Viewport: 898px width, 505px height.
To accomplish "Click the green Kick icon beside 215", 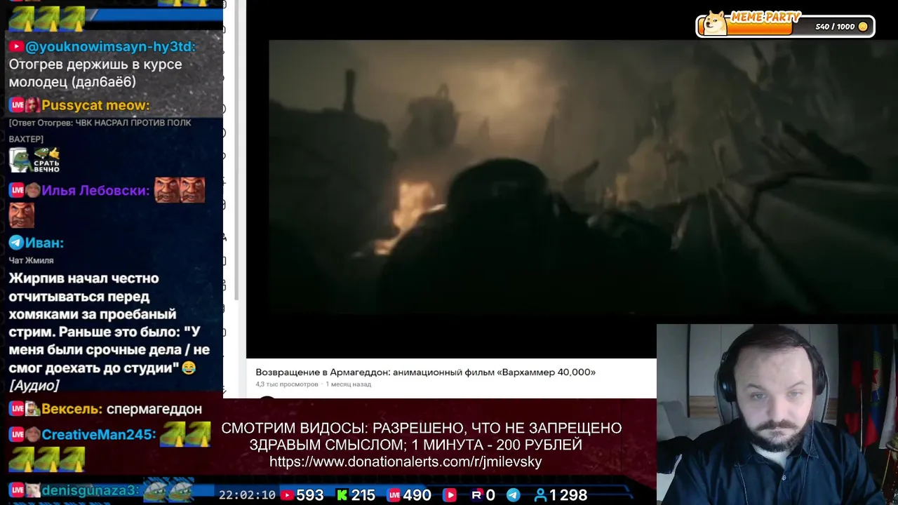I will click(x=342, y=495).
